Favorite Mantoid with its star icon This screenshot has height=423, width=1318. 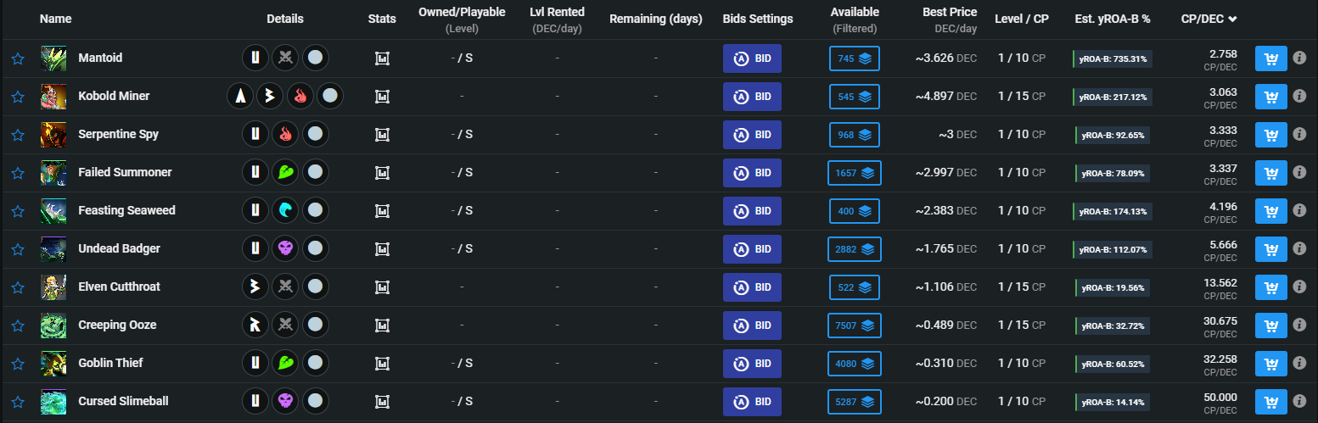pyautogui.click(x=17, y=58)
